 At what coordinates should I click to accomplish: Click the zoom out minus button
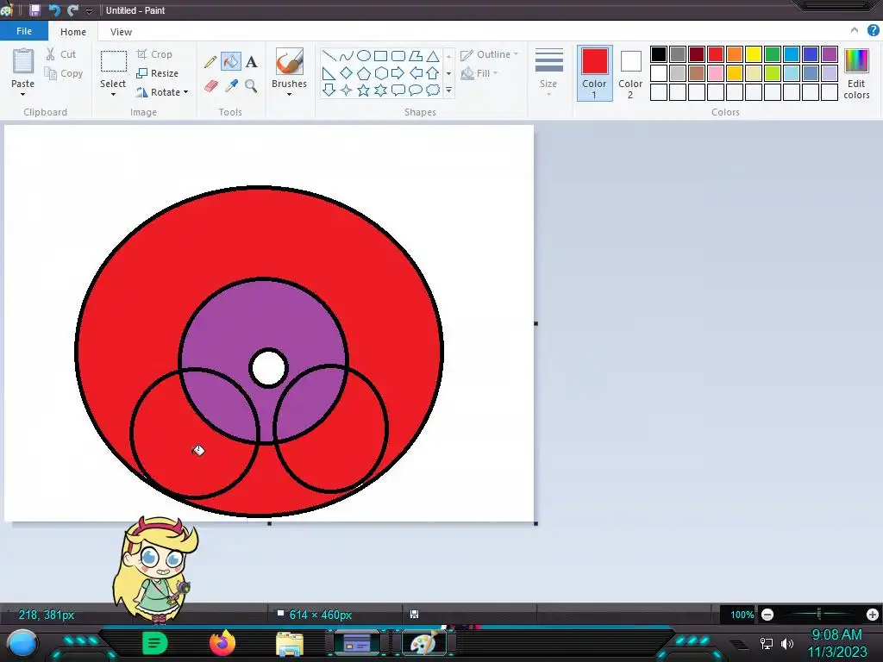coord(767,615)
